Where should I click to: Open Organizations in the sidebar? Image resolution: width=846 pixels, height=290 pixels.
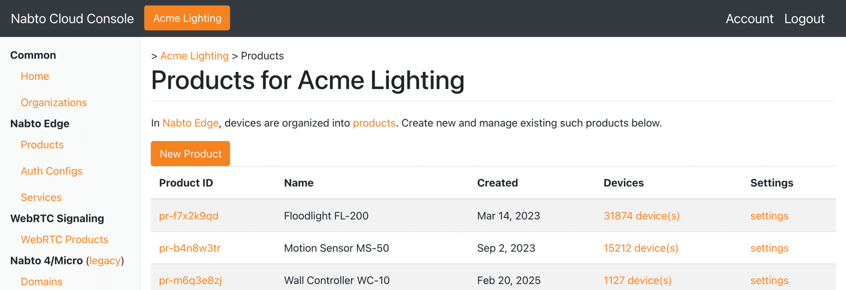54,102
